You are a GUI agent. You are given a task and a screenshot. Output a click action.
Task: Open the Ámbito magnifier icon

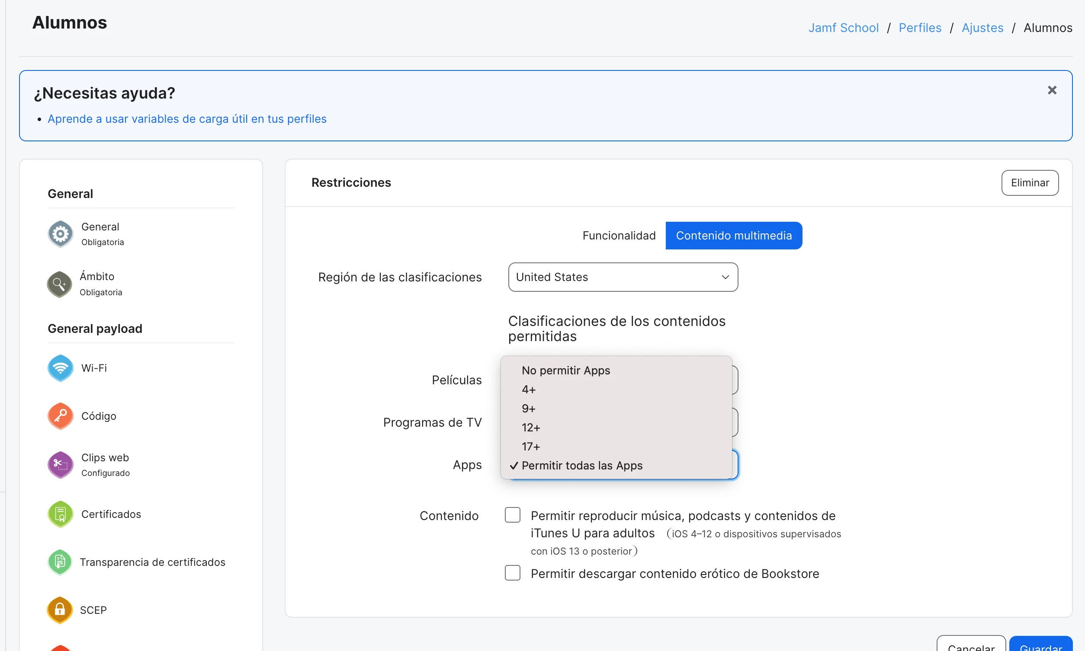(59, 284)
